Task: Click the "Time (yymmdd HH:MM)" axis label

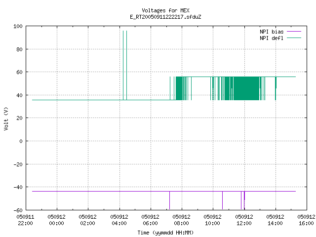Action: (165, 233)
